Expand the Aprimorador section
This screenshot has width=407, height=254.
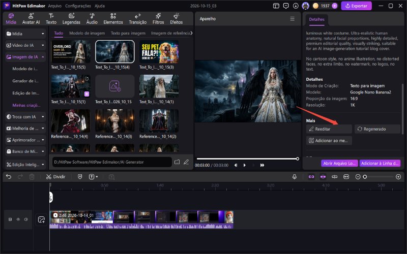pyautogui.click(x=25, y=140)
